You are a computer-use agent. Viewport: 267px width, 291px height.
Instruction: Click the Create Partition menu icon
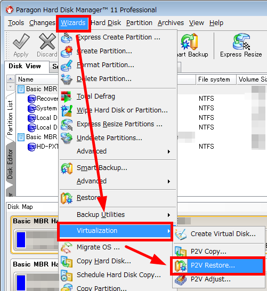[x=67, y=52]
